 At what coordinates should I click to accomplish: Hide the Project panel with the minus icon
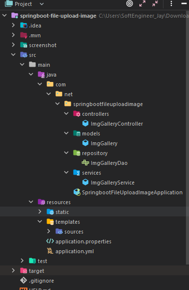click(x=184, y=3)
